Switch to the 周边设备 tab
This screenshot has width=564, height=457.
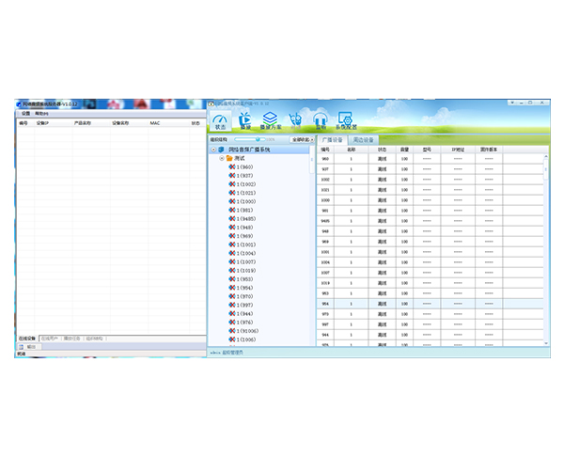coord(363,140)
